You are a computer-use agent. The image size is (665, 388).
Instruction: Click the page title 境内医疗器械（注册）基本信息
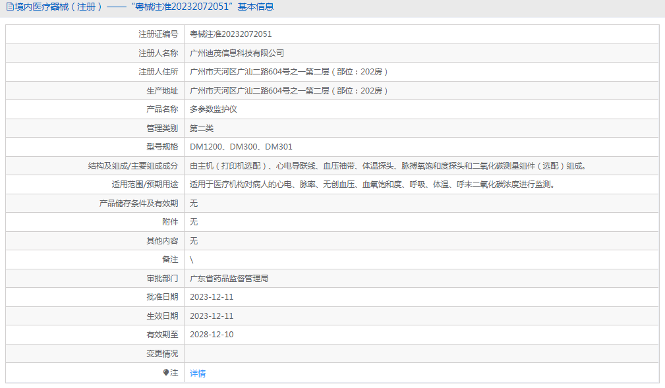144,7
